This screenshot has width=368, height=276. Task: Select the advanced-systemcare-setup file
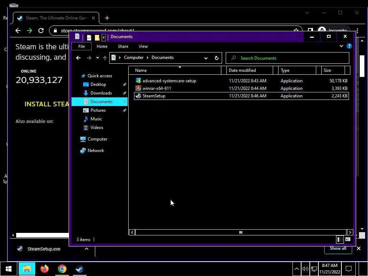tap(241, 81)
